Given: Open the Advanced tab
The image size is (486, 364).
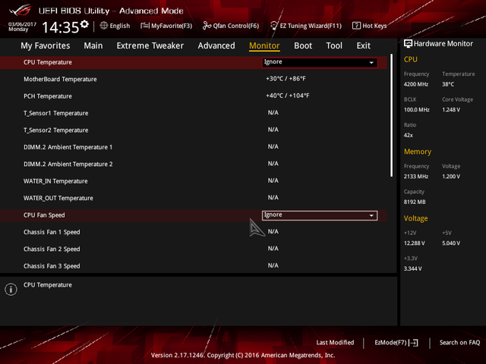Looking at the screenshot, I should 216,45.
